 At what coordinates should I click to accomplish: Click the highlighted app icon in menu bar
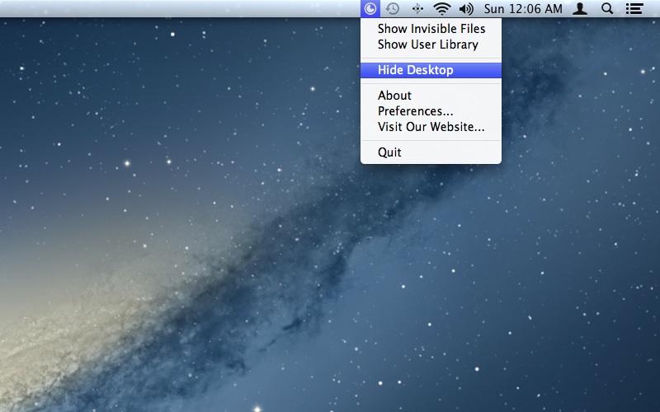coord(370,9)
